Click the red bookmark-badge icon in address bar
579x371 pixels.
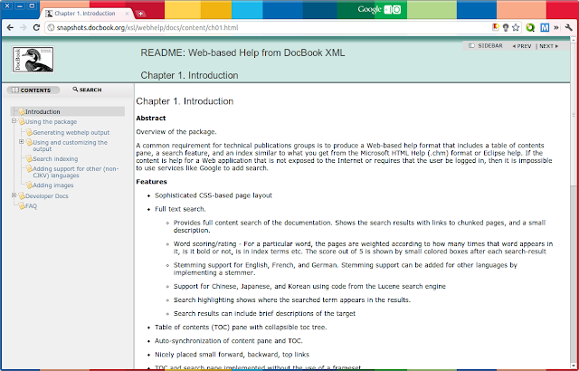pos(496,27)
